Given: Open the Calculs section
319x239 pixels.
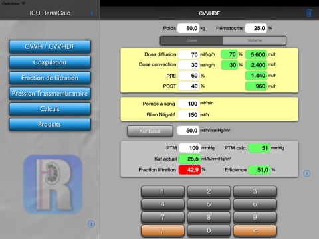Looking at the screenshot, I should (x=50, y=109).
